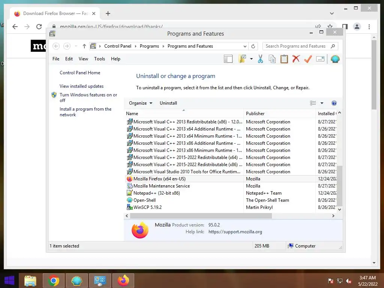Click Install a program from the network

[x=85, y=112]
